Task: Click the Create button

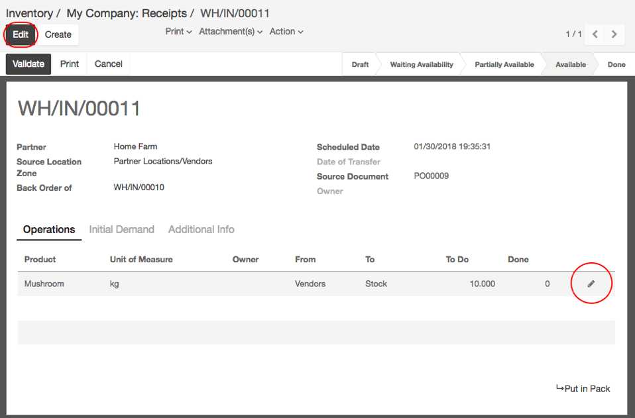Action: click(x=58, y=34)
